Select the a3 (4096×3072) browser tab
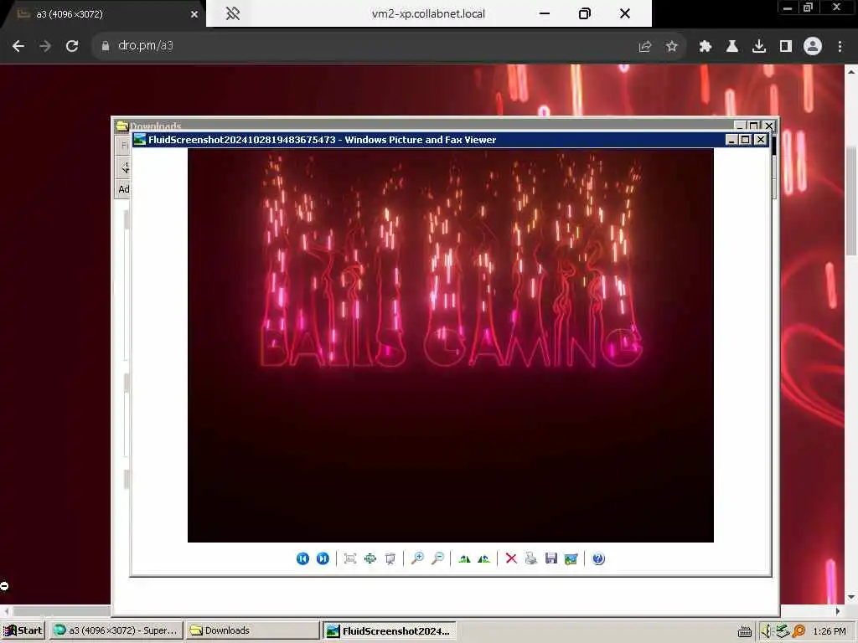Viewport: 858px width, 643px height. (104, 14)
